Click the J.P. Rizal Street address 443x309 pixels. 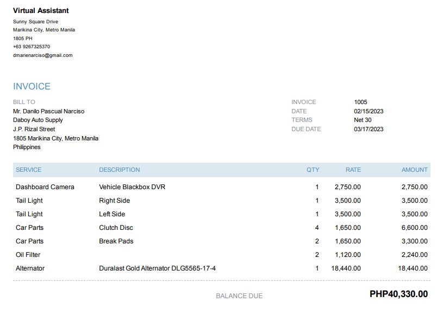(34, 129)
